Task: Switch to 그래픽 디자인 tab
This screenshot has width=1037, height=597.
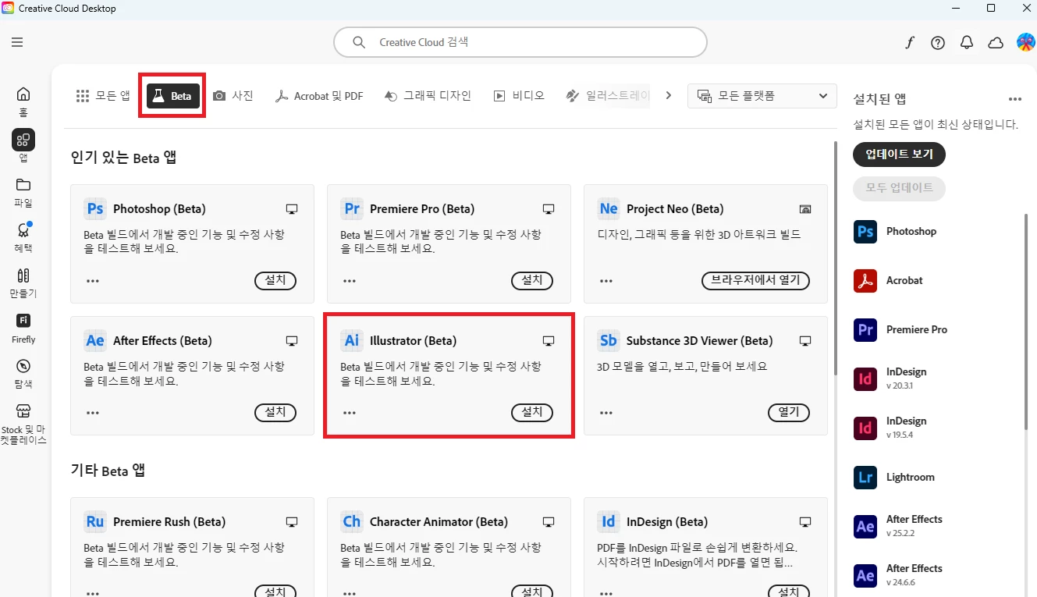Action: point(428,96)
